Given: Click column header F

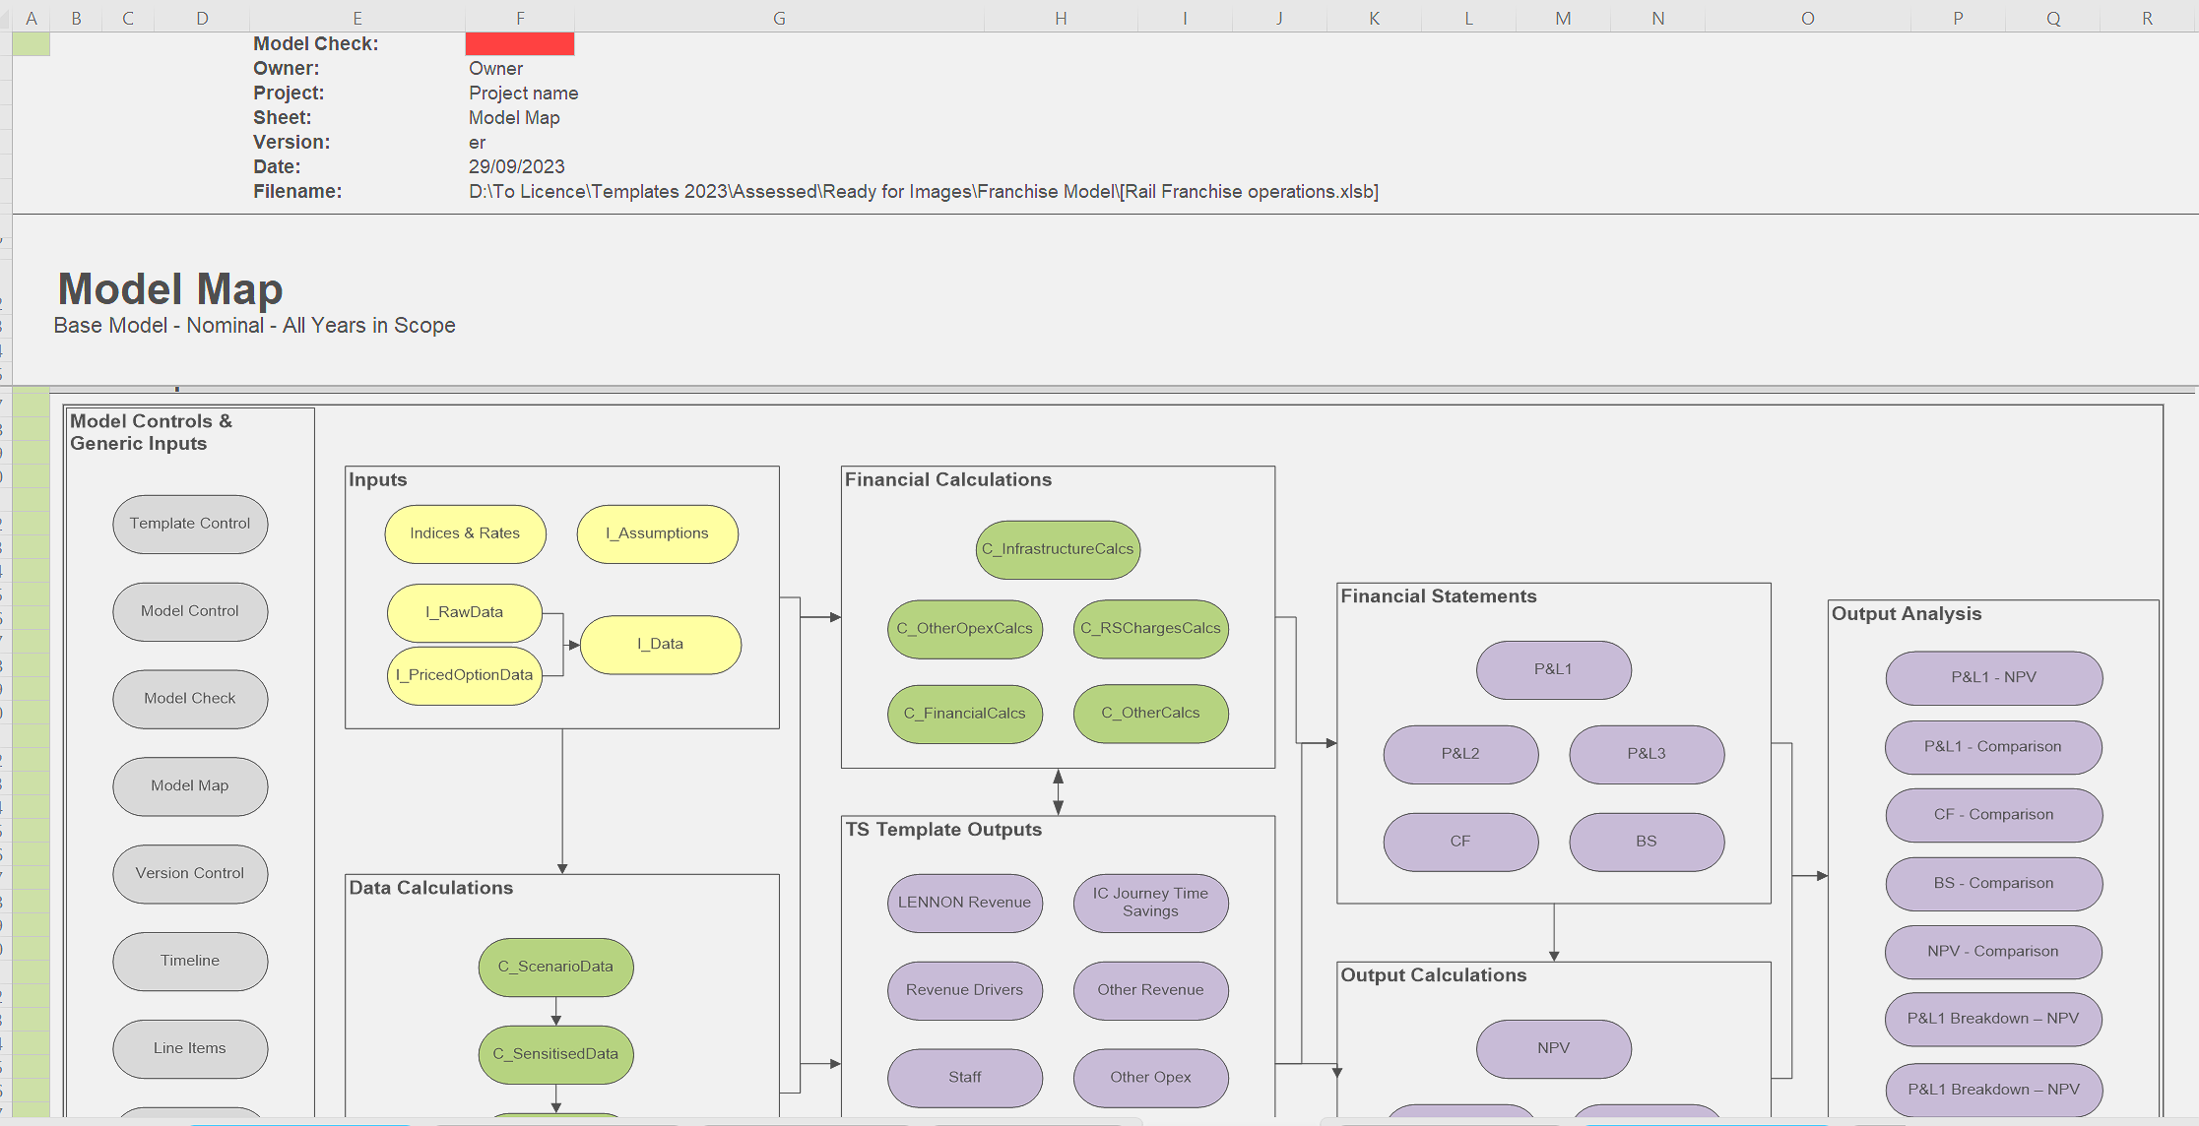Looking at the screenshot, I should coord(520,18).
